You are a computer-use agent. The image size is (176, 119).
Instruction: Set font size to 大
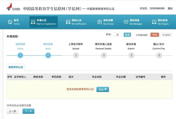point(117,35)
